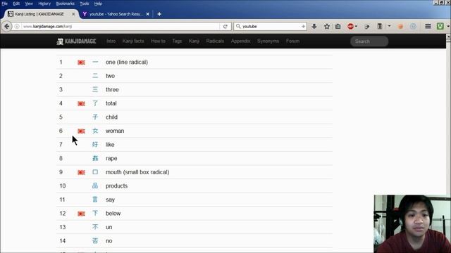This screenshot has height=253, width=451.
Task: Click the flag icon beside mouth radical
Action: (81, 172)
